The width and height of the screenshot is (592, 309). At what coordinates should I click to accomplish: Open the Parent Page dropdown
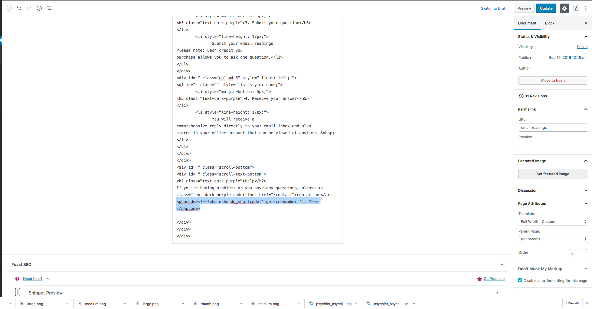(553, 239)
